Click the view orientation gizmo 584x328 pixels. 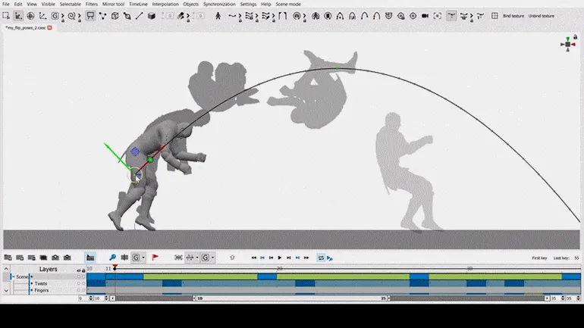(568, 45)
